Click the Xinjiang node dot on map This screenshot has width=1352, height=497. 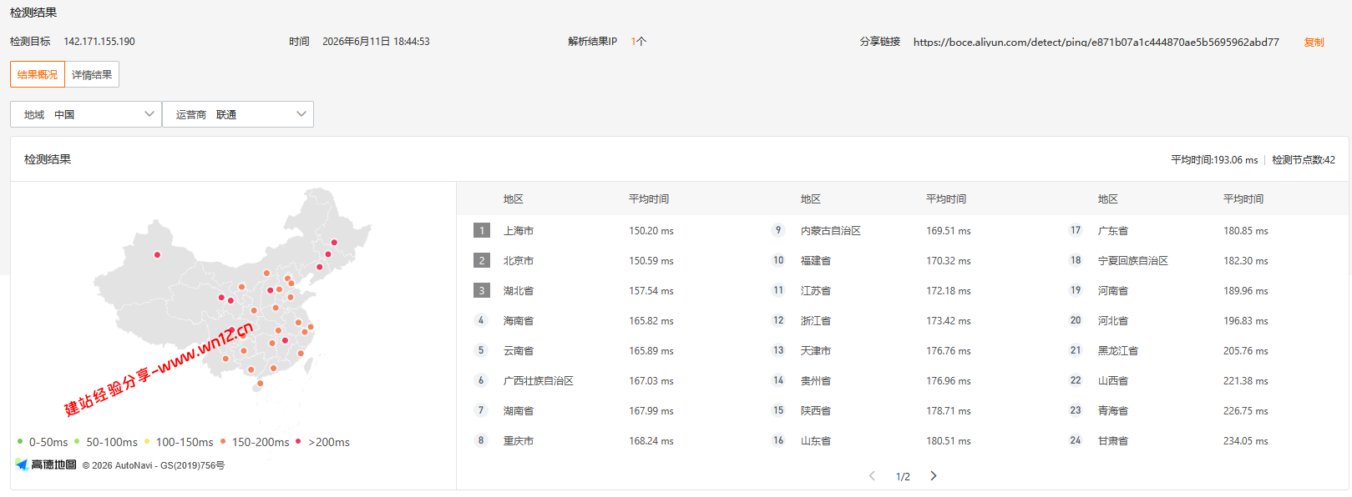pos(157,254)
